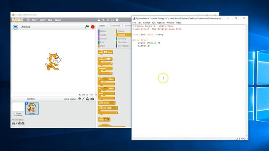Click the wait until block
This screenshot has height=151, width=269.
[106, 103]
